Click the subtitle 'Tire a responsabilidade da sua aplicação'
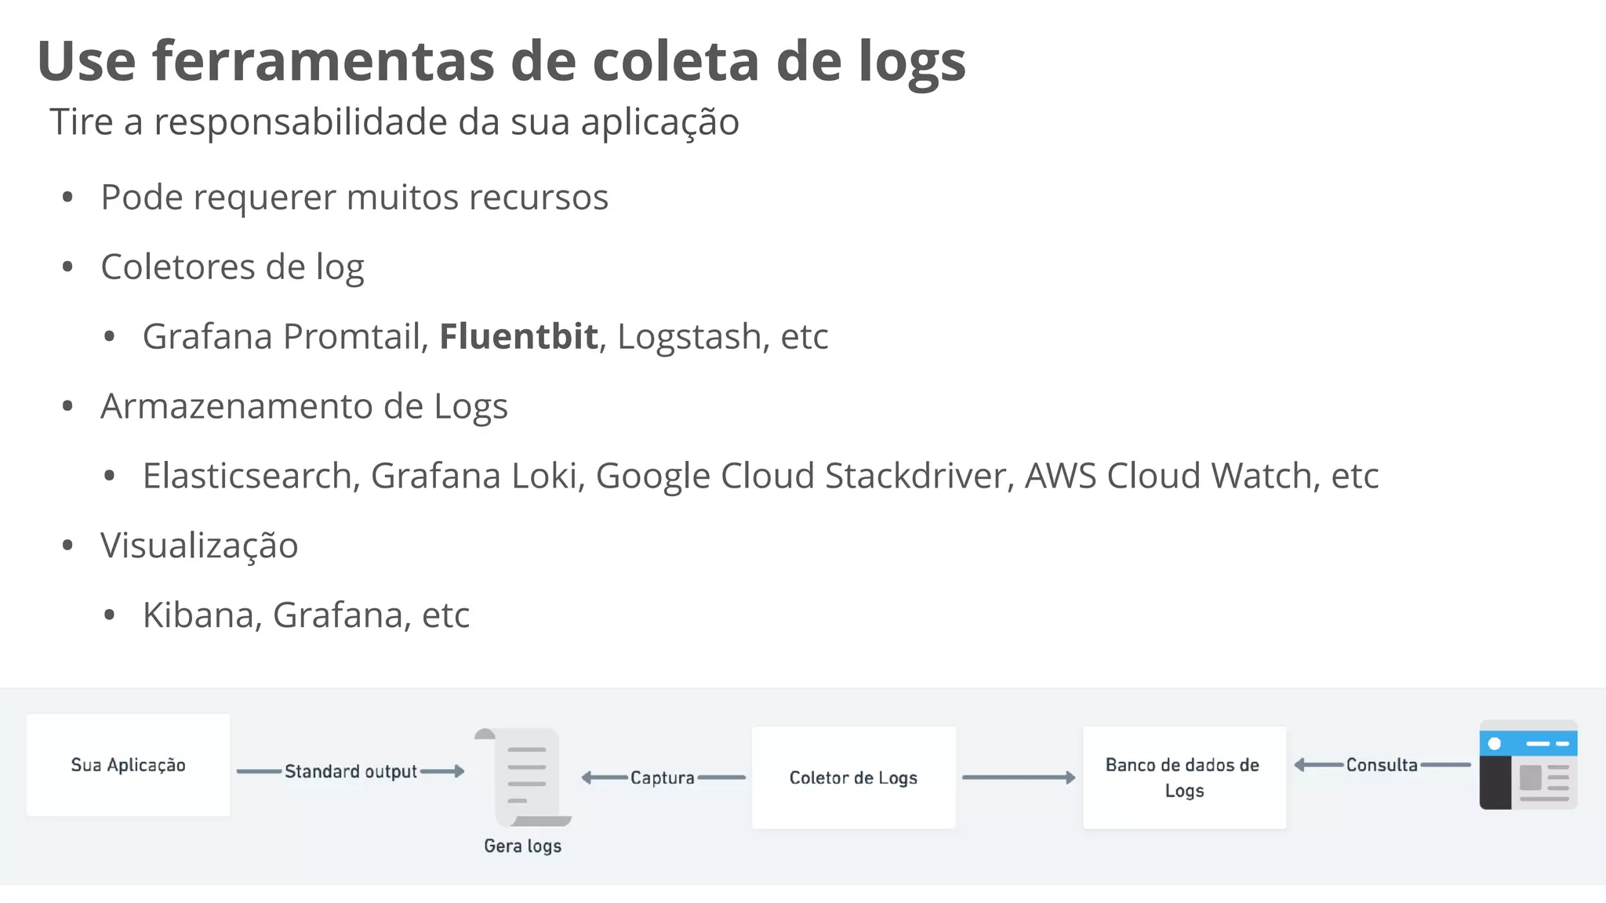The width and height of the screenshot is (1606, 903). [394, 122]
